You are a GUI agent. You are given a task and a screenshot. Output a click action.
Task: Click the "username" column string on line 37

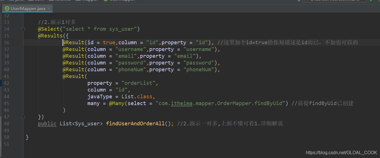(x=131, y=49)
